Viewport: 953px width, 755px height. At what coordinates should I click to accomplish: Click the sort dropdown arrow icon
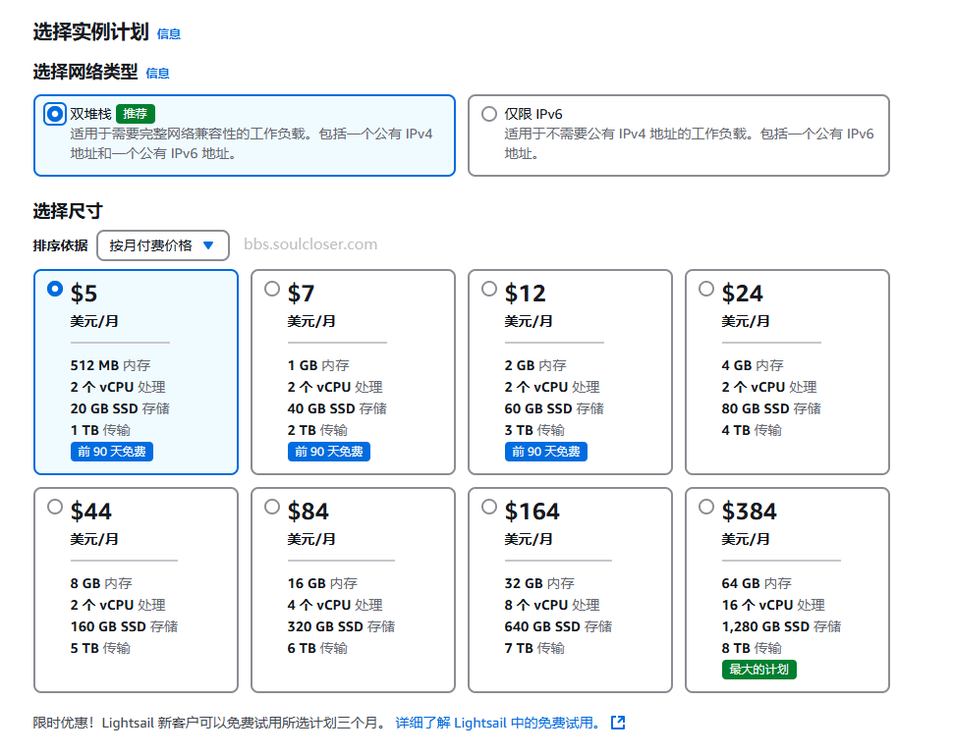coord(208,245)
